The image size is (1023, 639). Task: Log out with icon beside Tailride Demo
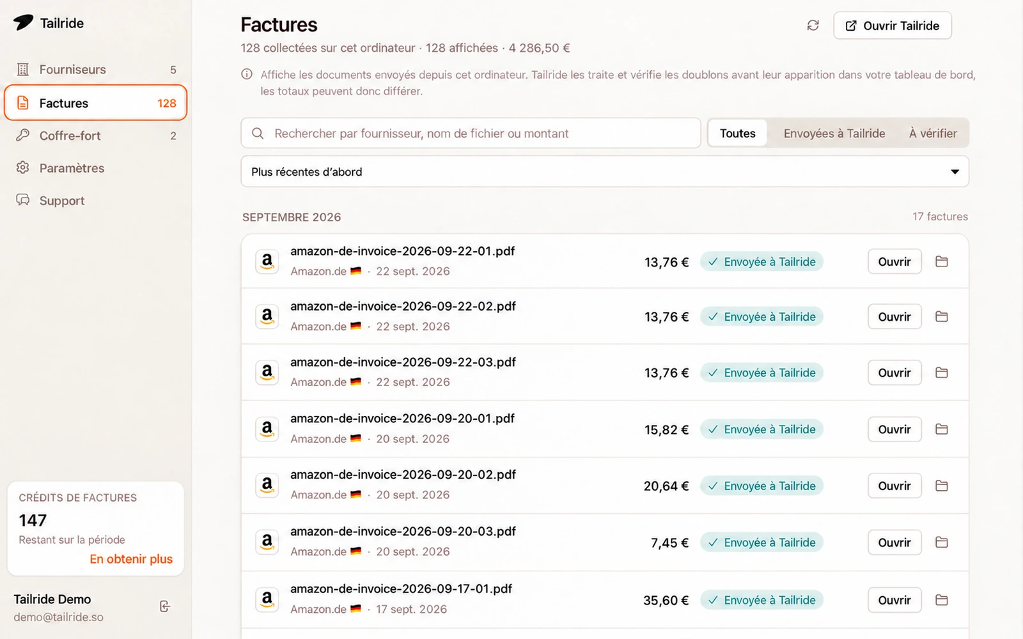click(x=165, y=606)
